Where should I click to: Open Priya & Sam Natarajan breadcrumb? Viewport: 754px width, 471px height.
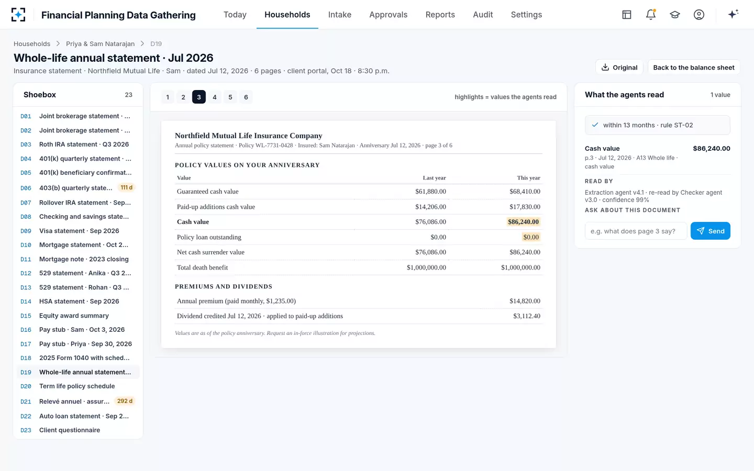point(101,44)
